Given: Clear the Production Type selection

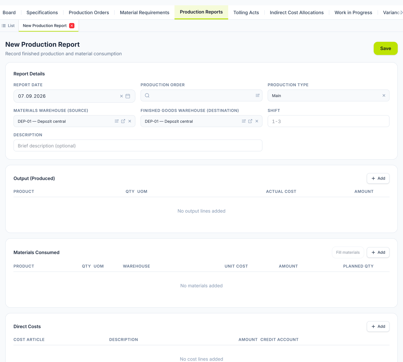Looking at the screenshot, I should 384,95.
